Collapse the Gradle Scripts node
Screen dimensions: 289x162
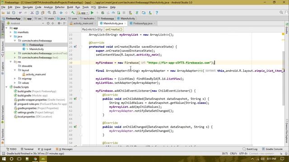(x=7, y=87)
